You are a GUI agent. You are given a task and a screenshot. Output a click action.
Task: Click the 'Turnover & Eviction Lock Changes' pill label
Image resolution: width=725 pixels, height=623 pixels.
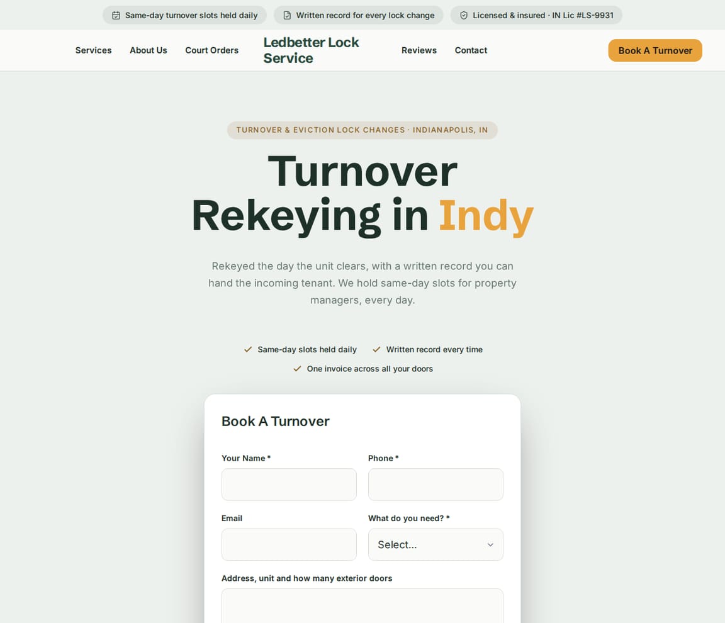(362, 130)
